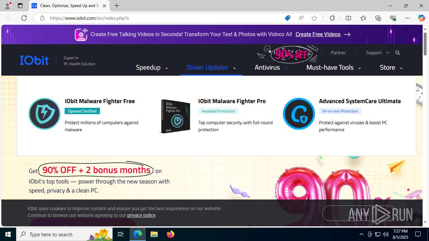This screenshot has height=241, width=429.
Task: Close the Vidnoz promo banner
Action: pyautogui.click(x=406, y=30)
